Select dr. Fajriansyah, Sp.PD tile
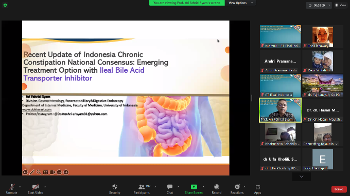The width and height of the screenshot is (350, 196). pos(323,86)
